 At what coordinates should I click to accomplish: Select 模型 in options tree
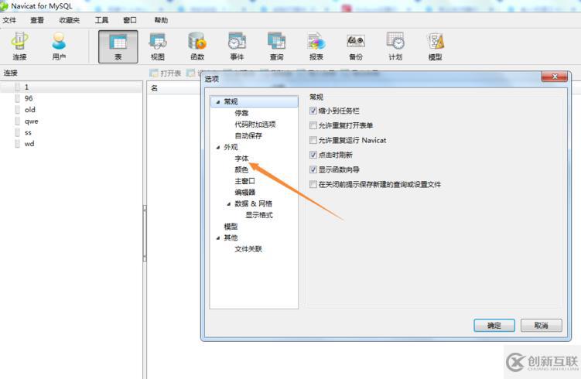coord(231,227)
